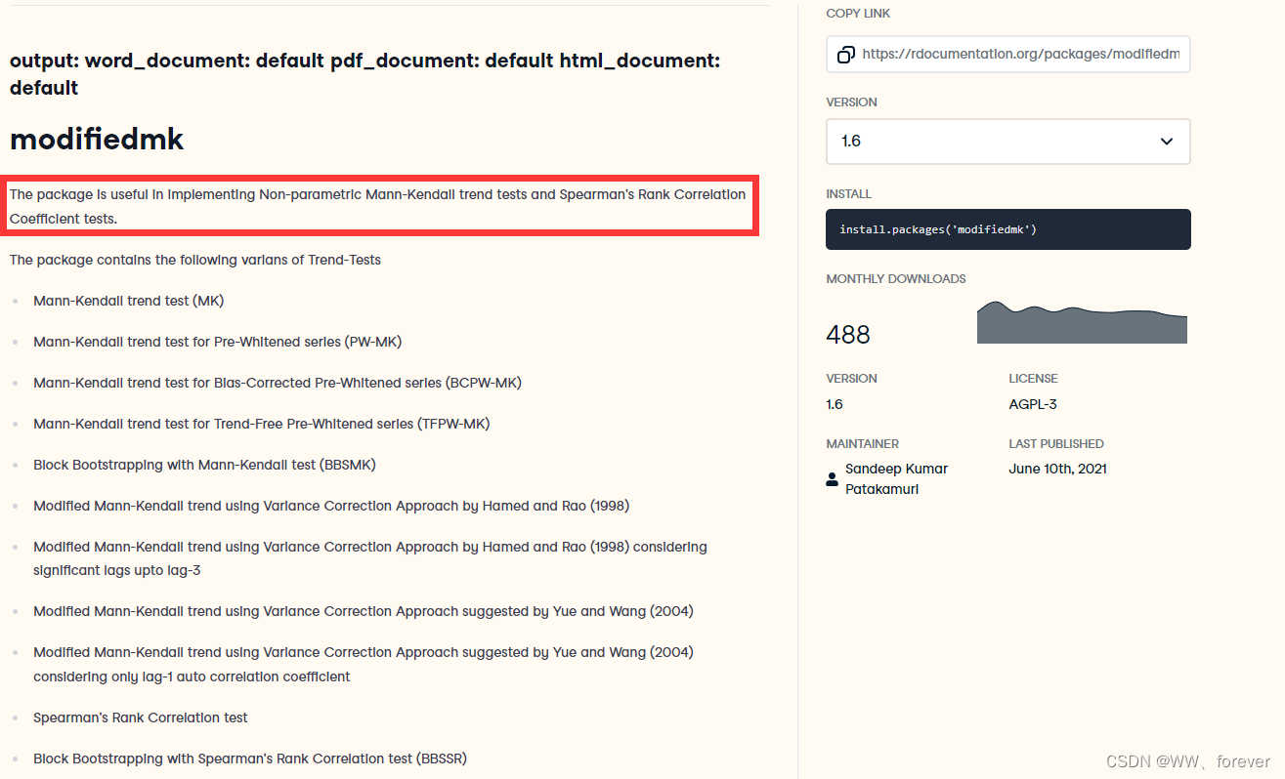
Task: Click the 488 downloads number
Action: click(x=848, y=335)
